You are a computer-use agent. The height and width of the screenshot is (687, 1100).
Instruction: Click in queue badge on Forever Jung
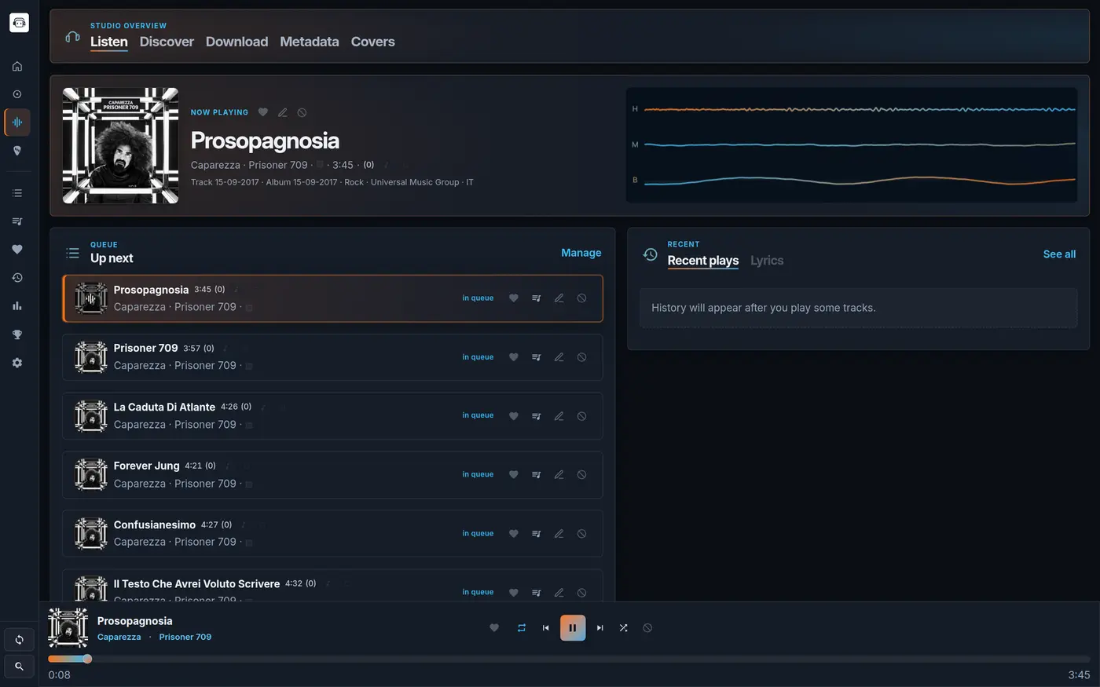[x=478, y=475]
